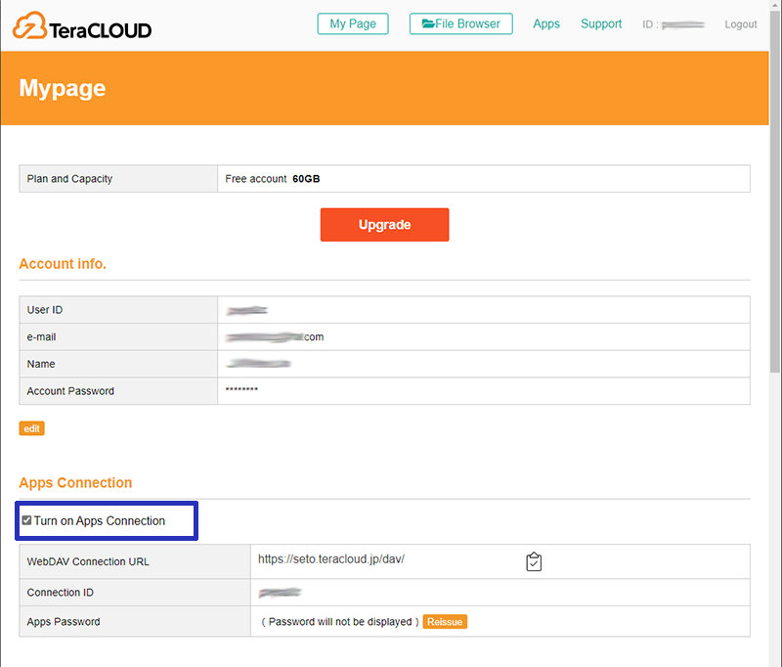Click the Plan and Capacity label
782x667 pixels.
69,179
